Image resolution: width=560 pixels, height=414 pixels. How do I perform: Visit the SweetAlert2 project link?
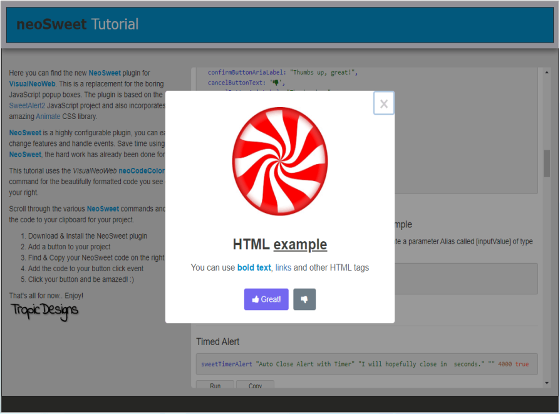coord(28,105)
